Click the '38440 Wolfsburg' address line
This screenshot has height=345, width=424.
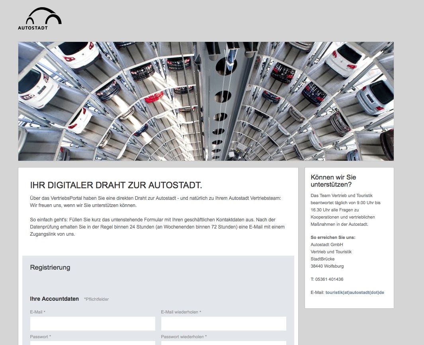click(327, 266)
